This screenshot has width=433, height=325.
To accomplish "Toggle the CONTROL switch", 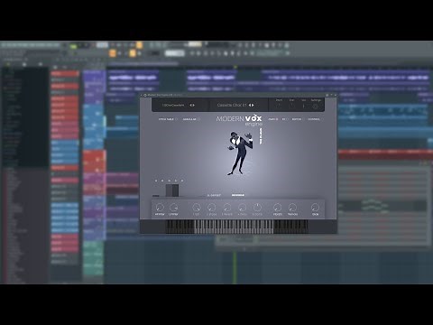I will pyautogui.click(x=321, y=119).
